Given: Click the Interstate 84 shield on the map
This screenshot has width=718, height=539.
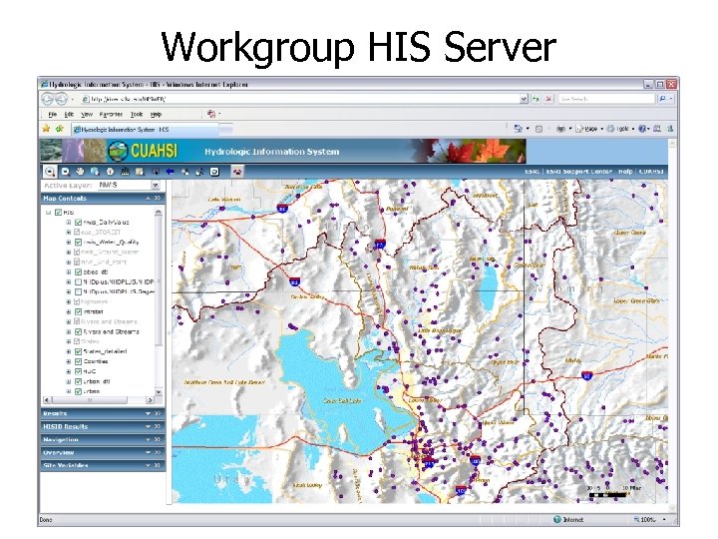Looking at the screenshot, I should 295,281.
